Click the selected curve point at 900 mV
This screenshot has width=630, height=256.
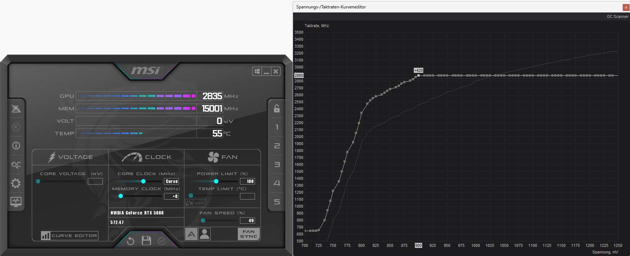[419, 75]
